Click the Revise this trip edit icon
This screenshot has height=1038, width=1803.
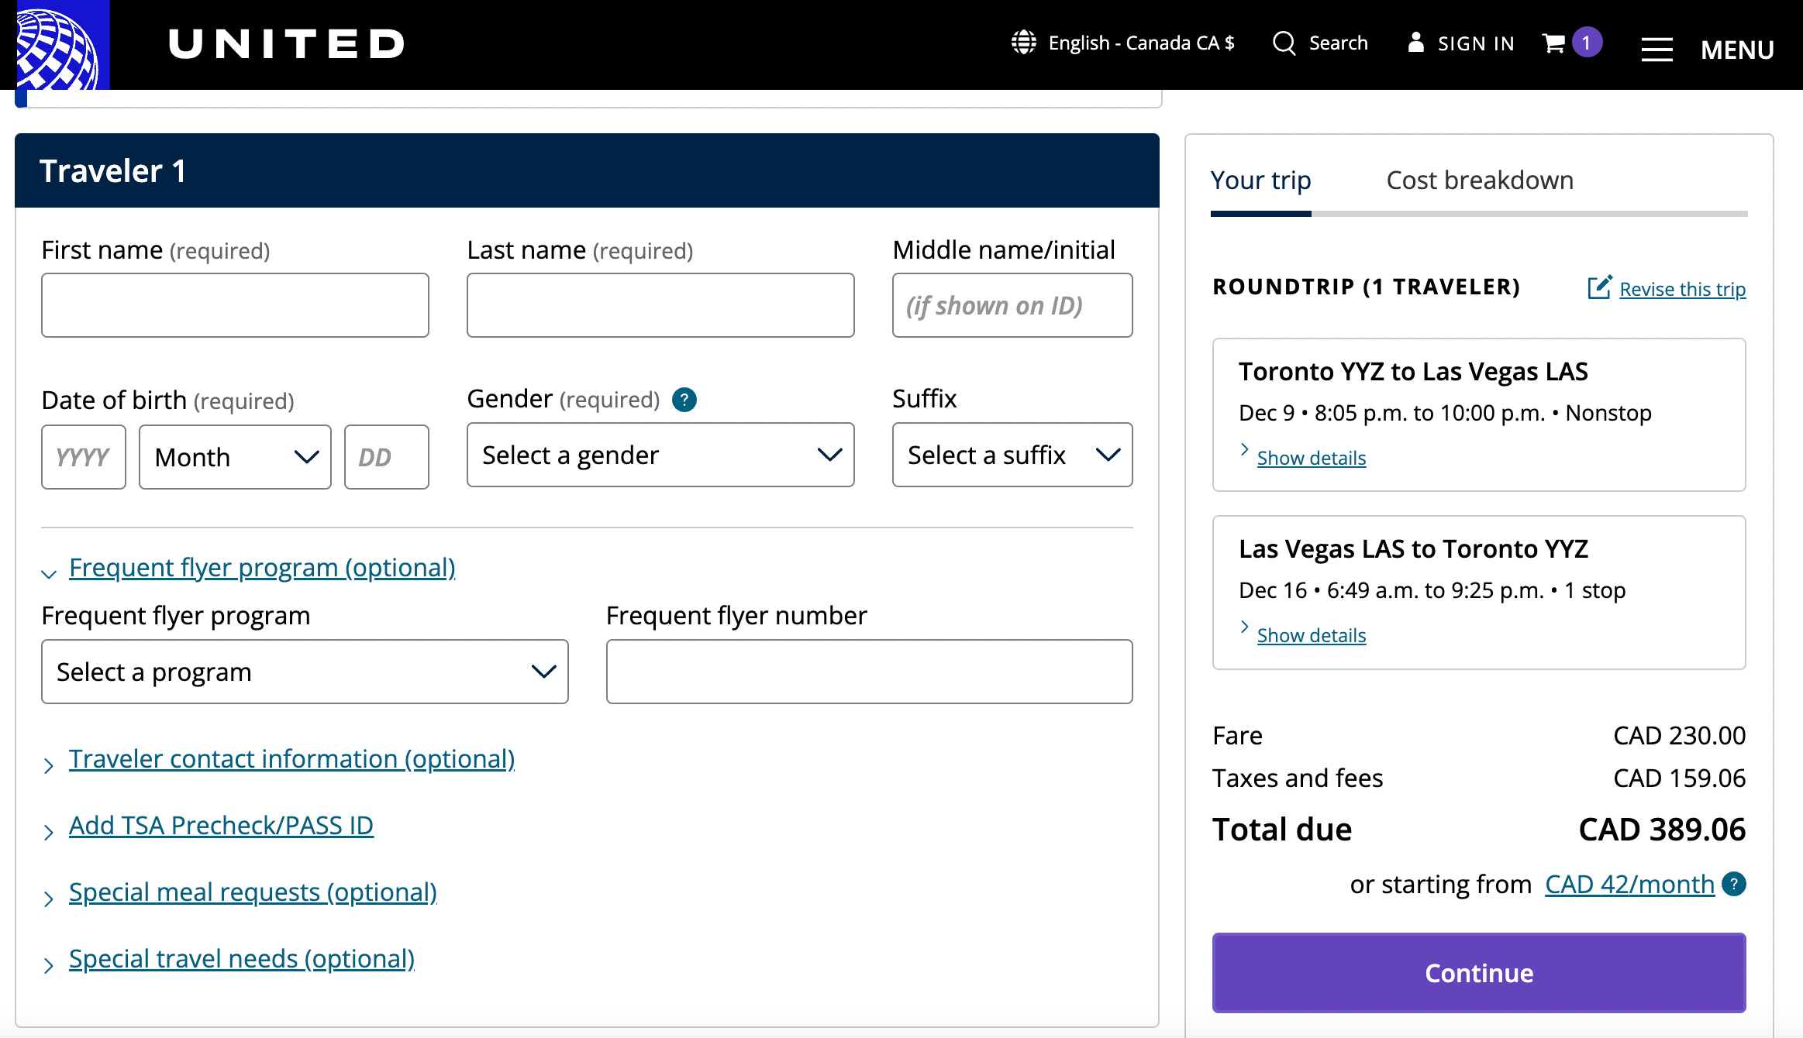coord(1599,287)
